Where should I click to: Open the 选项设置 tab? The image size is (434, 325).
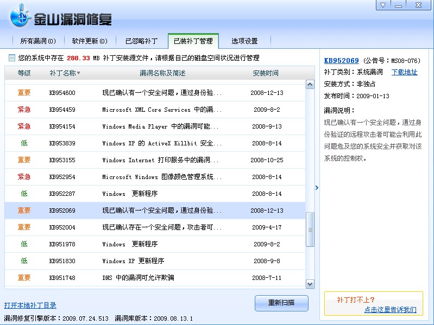click(x=244, y=41)
